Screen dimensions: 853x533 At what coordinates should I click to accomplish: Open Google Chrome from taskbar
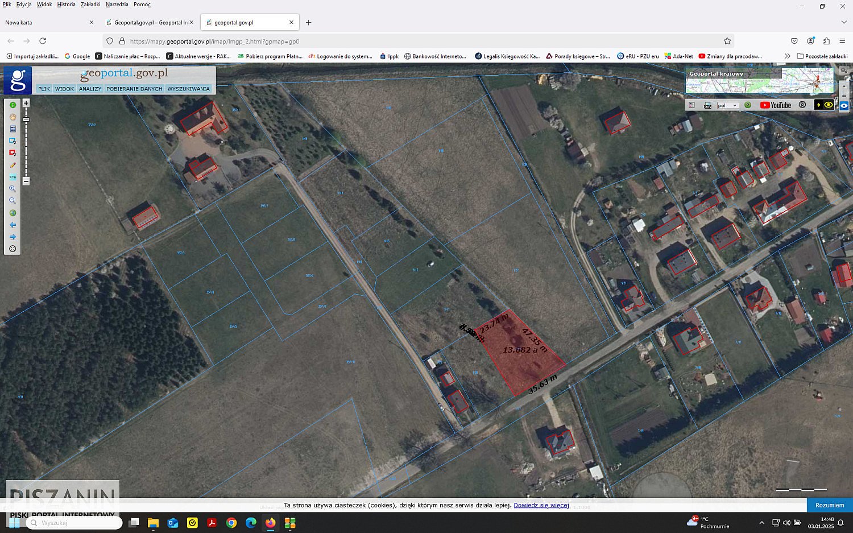pos(231,523)
